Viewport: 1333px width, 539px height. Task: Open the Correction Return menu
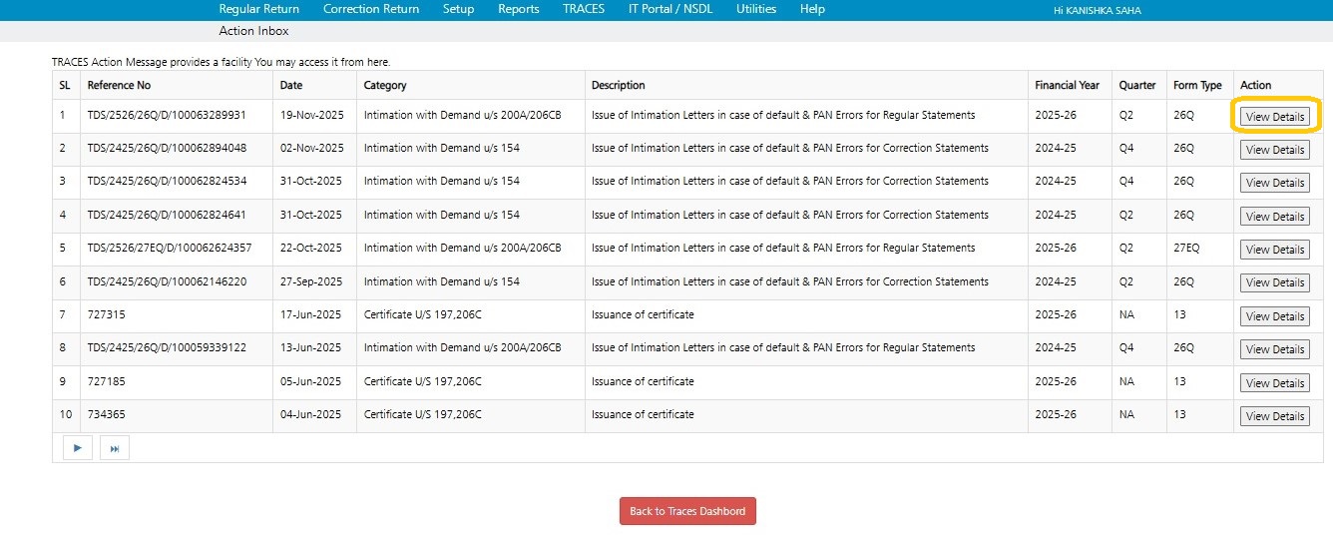click(371, 9)
